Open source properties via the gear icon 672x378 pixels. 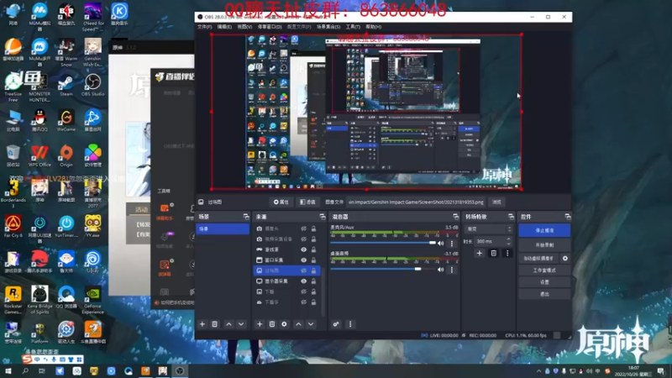pos(284,324)
